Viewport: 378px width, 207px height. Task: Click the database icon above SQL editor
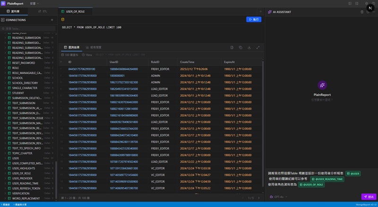[63, 19]
